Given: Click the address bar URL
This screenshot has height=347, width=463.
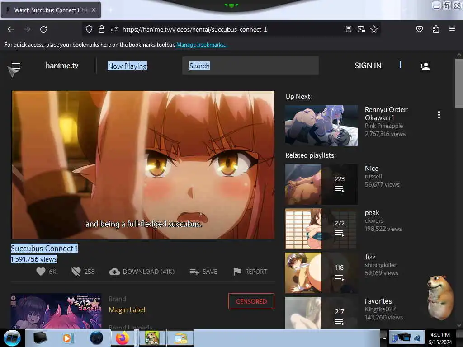Looking at the screenshot, I should point(194,29).
